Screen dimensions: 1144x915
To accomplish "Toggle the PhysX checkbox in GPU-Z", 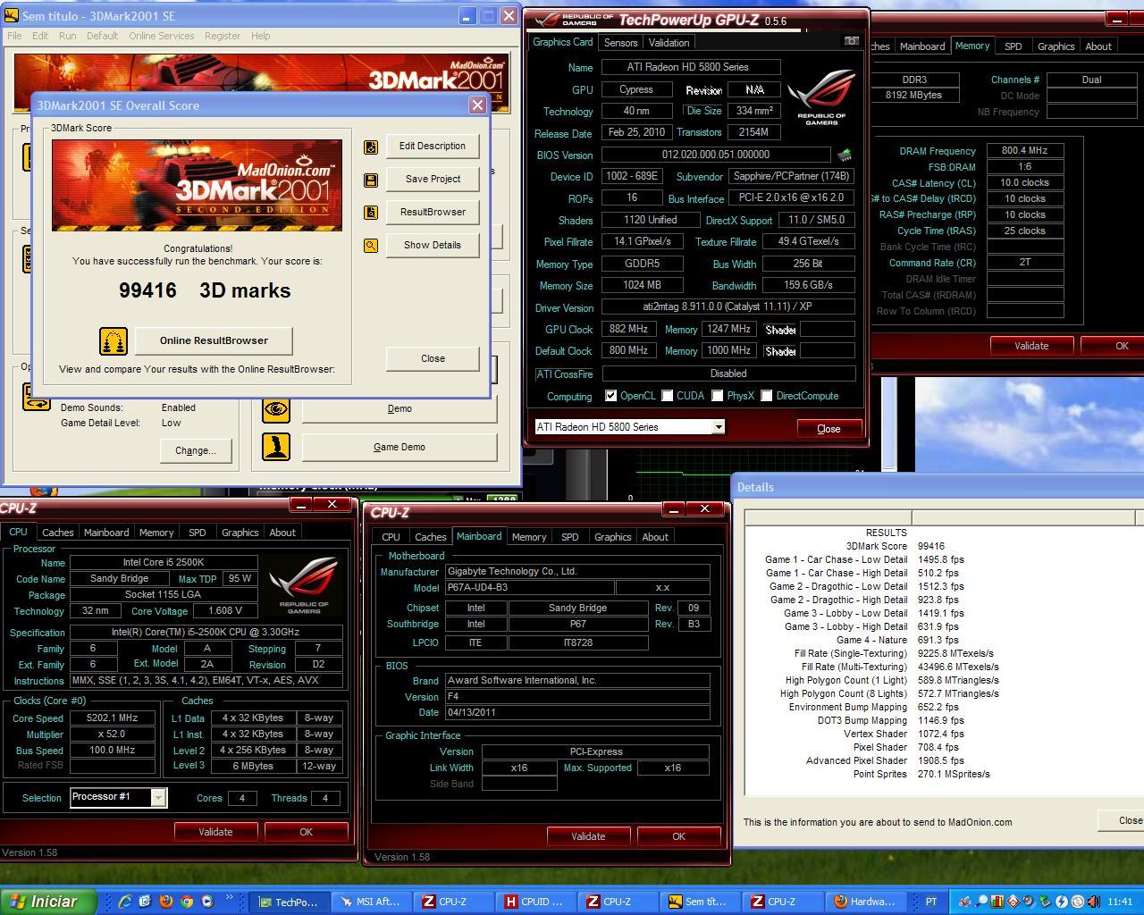I will point(717,396).
